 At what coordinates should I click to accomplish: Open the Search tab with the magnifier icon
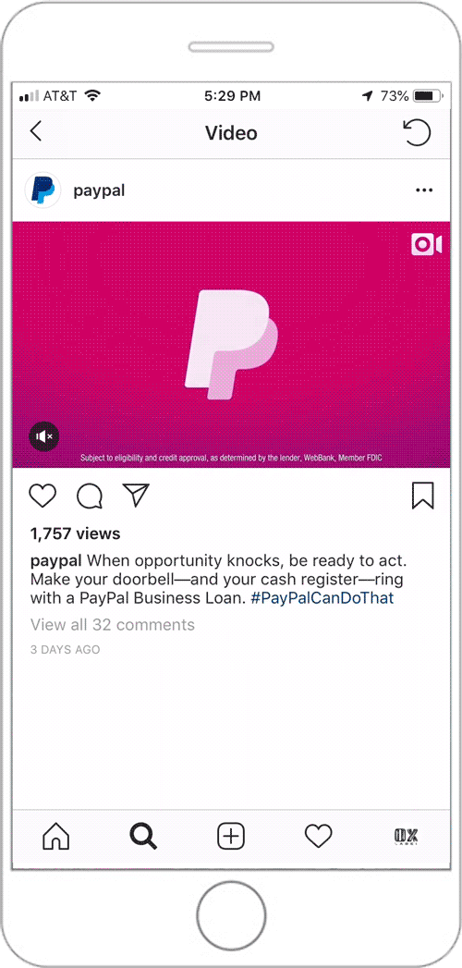(x=144, y=837)
